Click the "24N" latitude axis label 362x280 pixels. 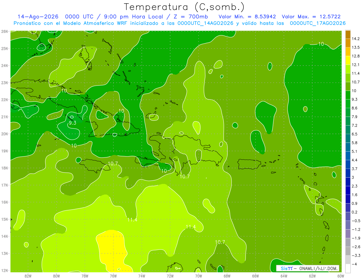pos(5,66)
